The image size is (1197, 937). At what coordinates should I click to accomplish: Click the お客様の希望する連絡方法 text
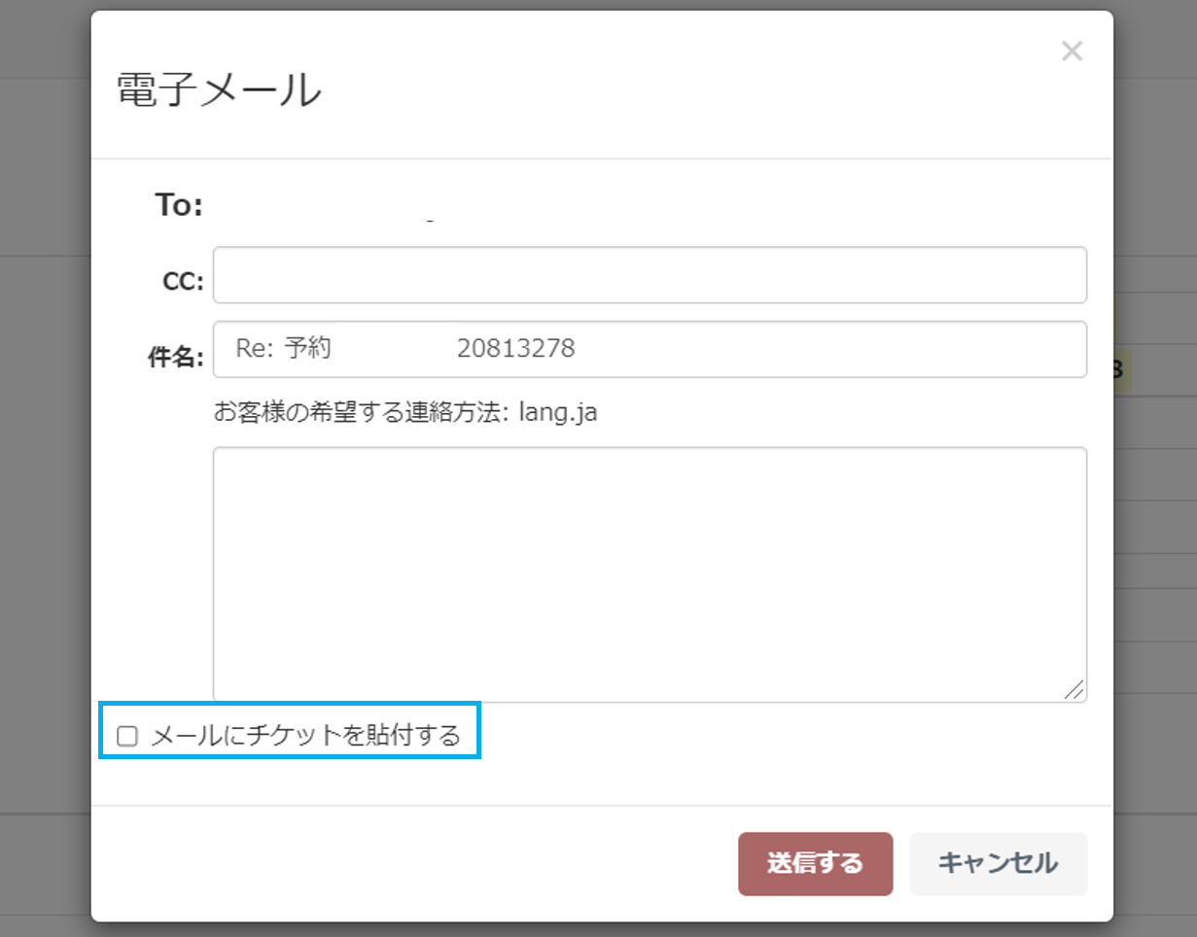(x=362, y=413)
